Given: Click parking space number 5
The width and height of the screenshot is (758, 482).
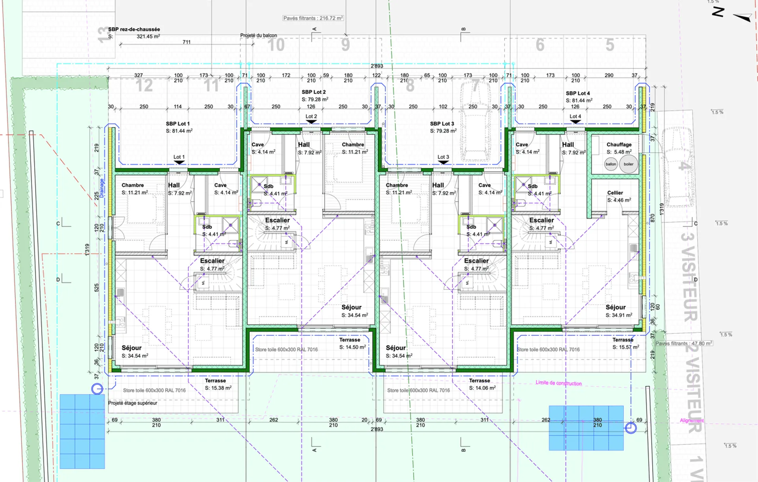Looking at the screenshot, I should pos(610,45).
